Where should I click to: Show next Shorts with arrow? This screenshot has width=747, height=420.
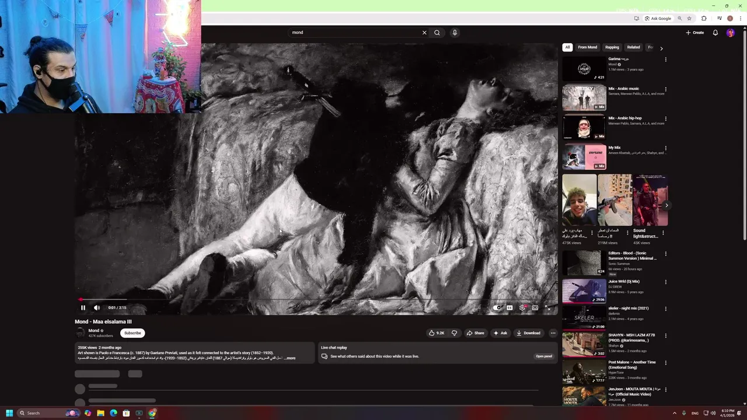click(666, 205)
